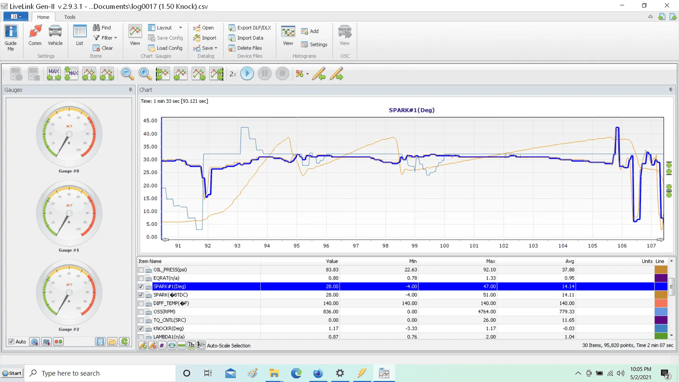This screenshot has width=679, height=382.
Task: Import a datalog
Action: coord(205,38)
